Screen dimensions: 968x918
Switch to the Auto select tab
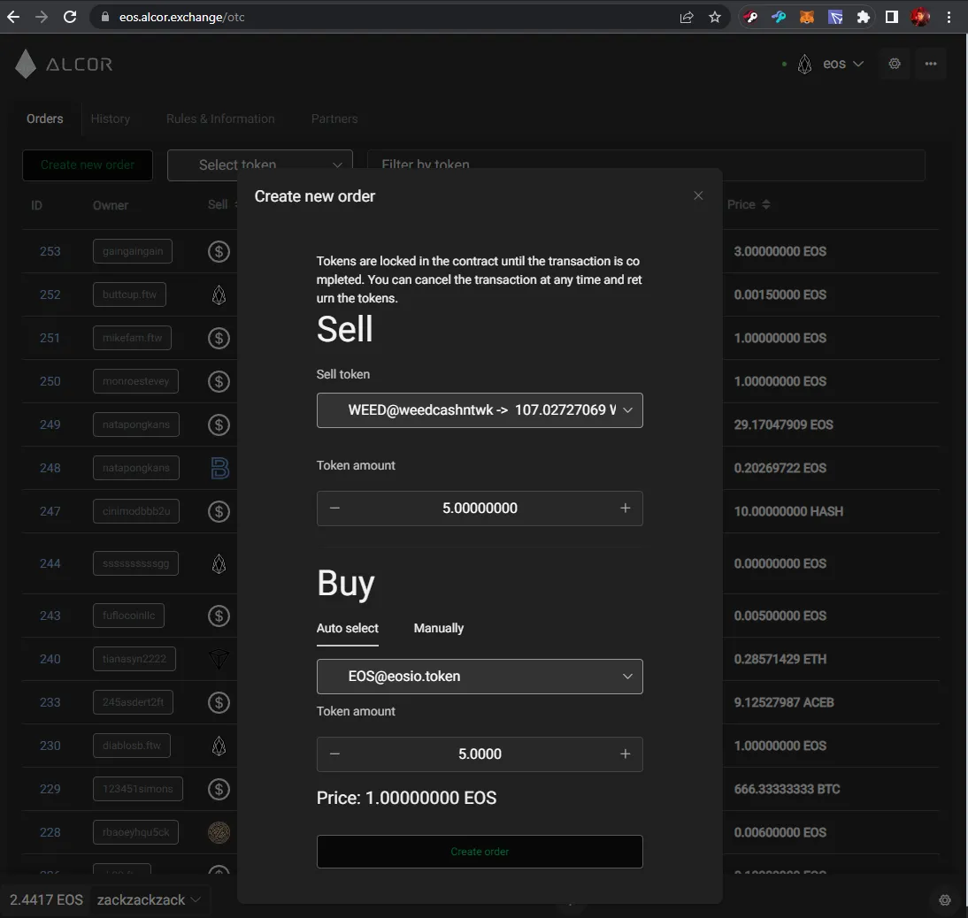pos(348,628)
